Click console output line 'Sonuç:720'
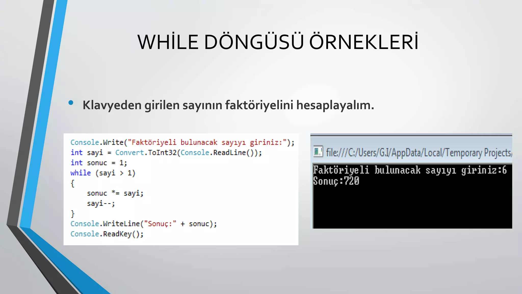This screenshot has height=294, width=522. coord(336,181)
